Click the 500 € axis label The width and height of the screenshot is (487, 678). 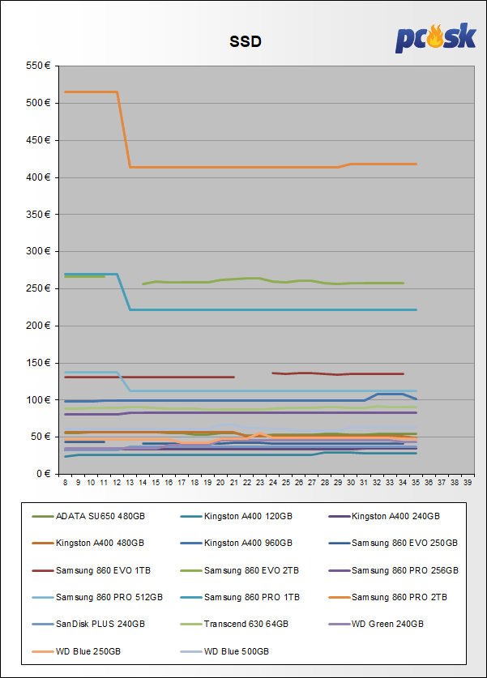point(38,103)
